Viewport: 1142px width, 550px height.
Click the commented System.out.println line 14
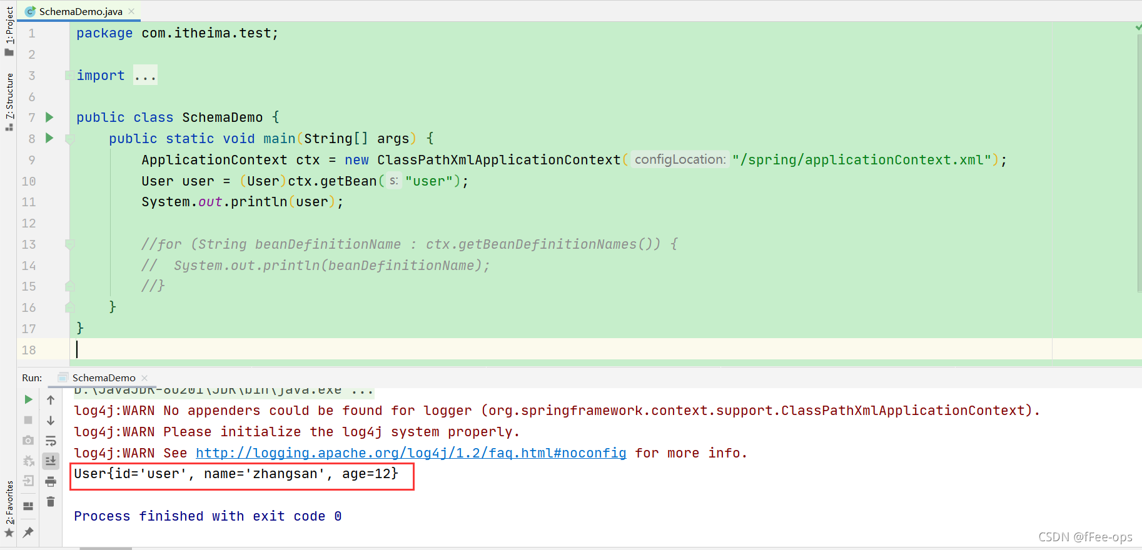(316, 266)
